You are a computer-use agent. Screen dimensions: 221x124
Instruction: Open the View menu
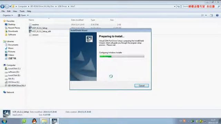click(15, 11)
